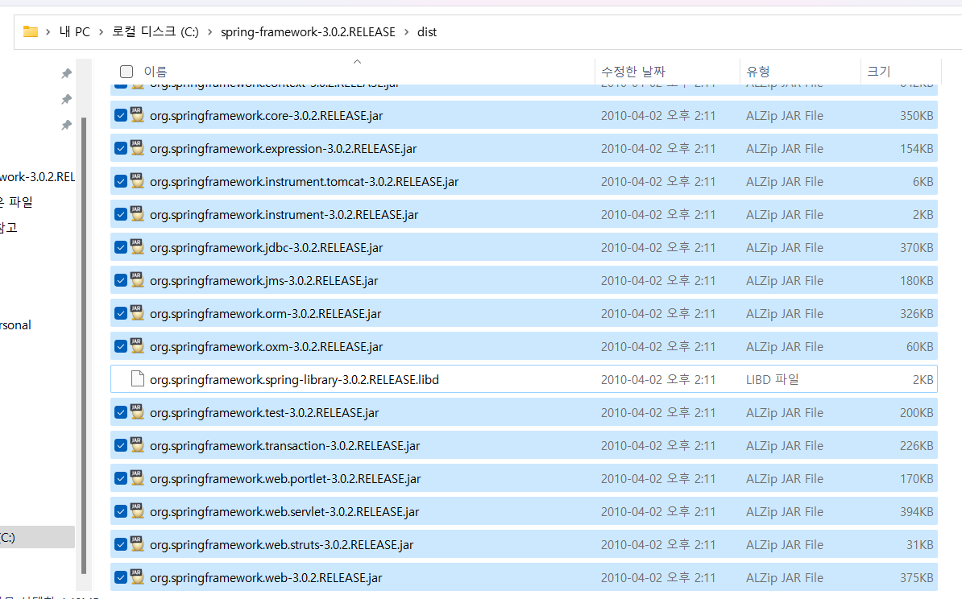Click the 394KB size of web.servlet jar
This screenshot has width=962, height=599.
(917, 511)
